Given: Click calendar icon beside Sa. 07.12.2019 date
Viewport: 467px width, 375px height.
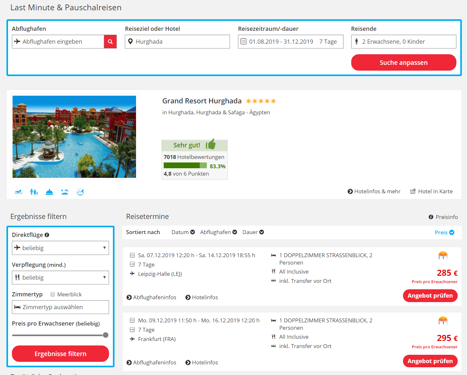Looking at the screenshot, I should [x=132, y=255].
